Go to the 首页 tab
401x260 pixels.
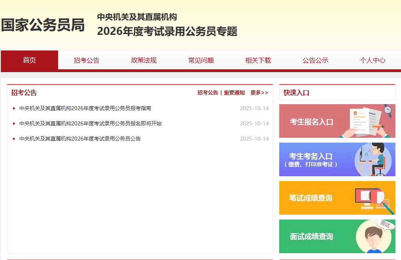[x=29, y=60]
